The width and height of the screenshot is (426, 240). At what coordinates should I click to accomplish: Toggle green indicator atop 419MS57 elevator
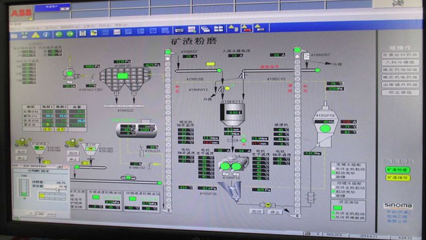297,51
